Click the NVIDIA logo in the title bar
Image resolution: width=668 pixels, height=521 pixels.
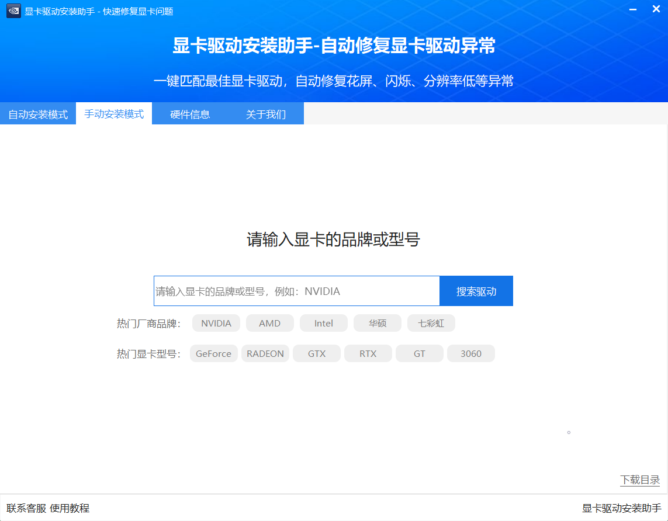click(13, 11)
